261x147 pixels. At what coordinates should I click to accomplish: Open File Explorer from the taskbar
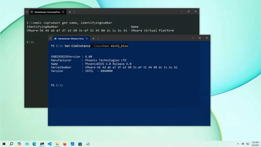57,144
